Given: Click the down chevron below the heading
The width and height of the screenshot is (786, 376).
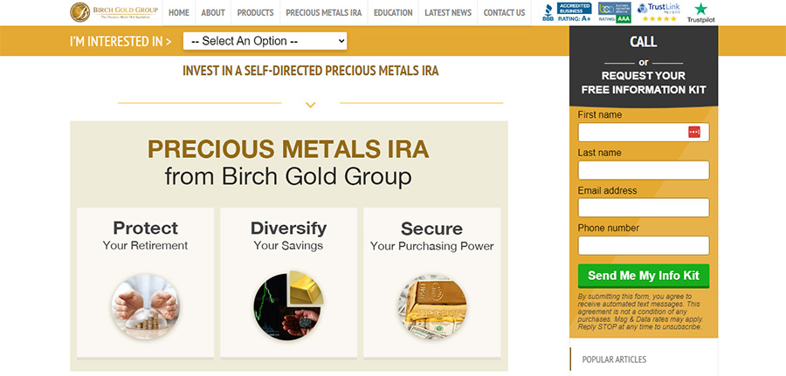Looking at the screenshot, I should click(310, 105).
